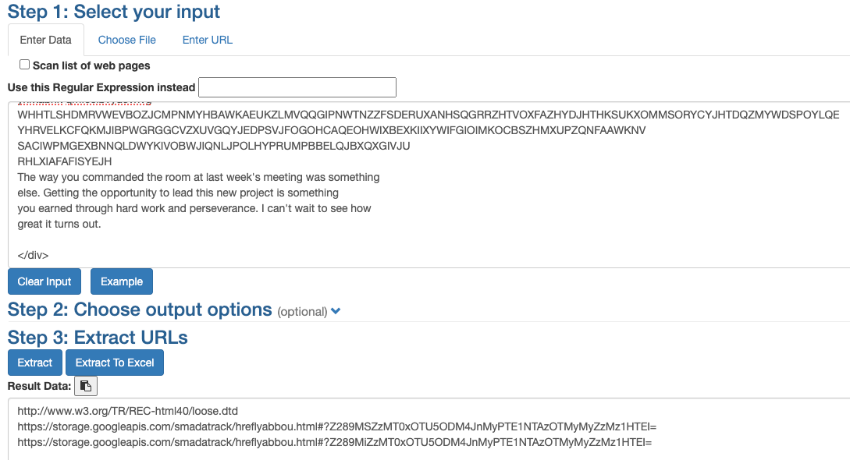850x460 pixels.
Task: Click the Extract button
Action: (34, 363)
